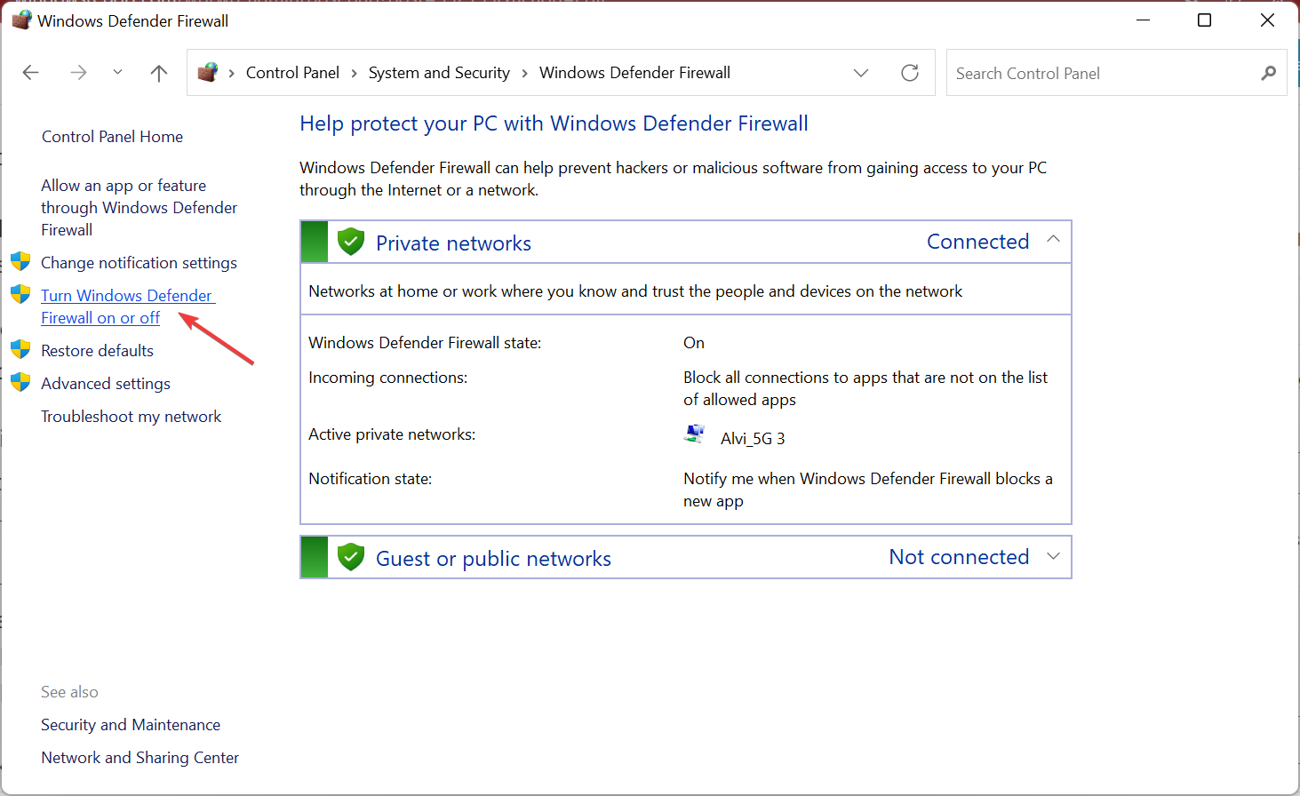Open Advanced settings
The width and height of the screenshot is (1300, 796).
coord(106,384)
